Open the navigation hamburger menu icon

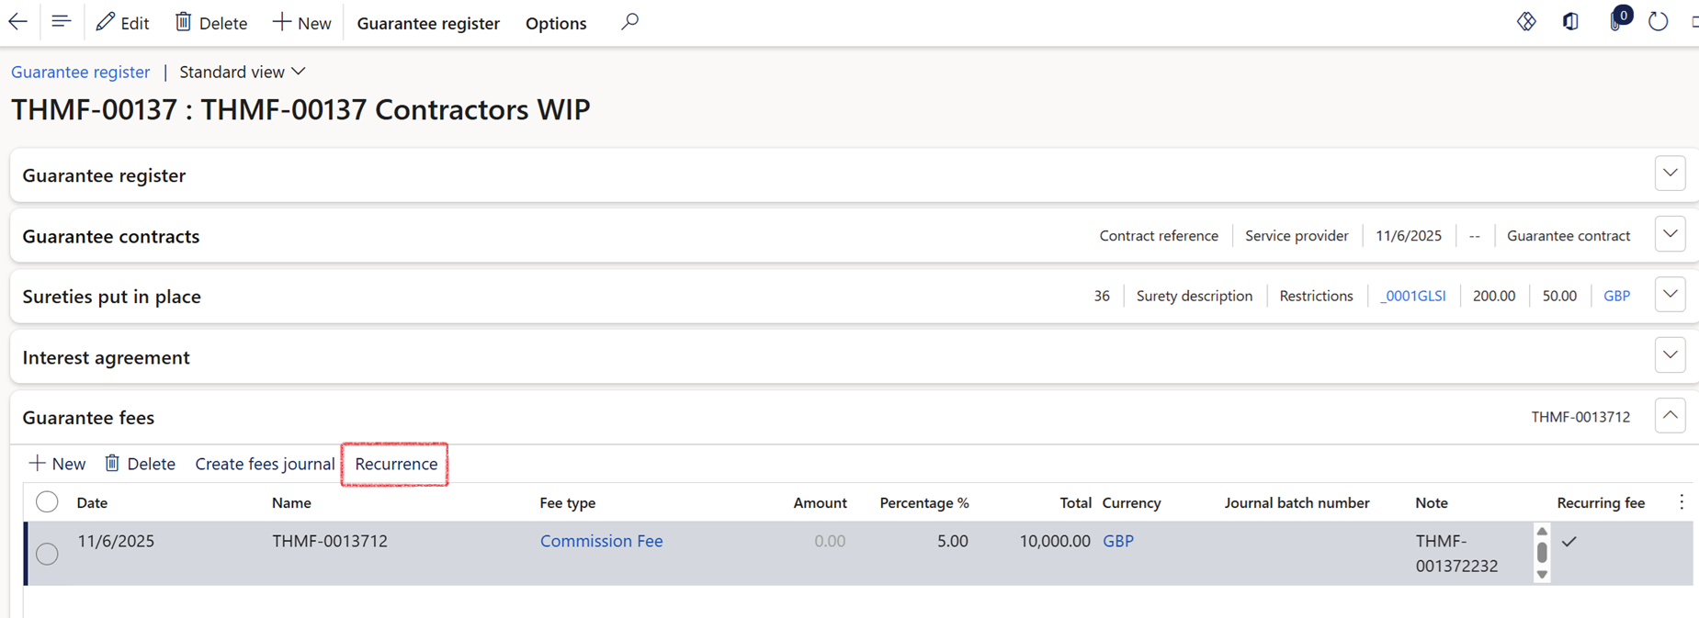(x=61, y=22)
